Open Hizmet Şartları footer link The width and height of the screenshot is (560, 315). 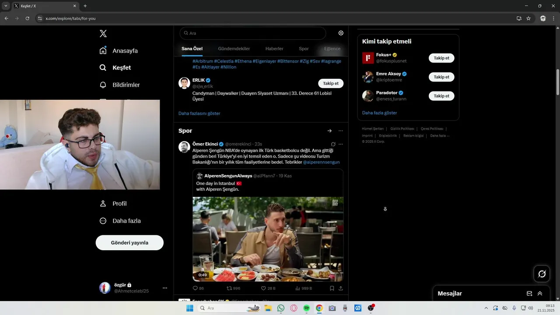point(373,129)
